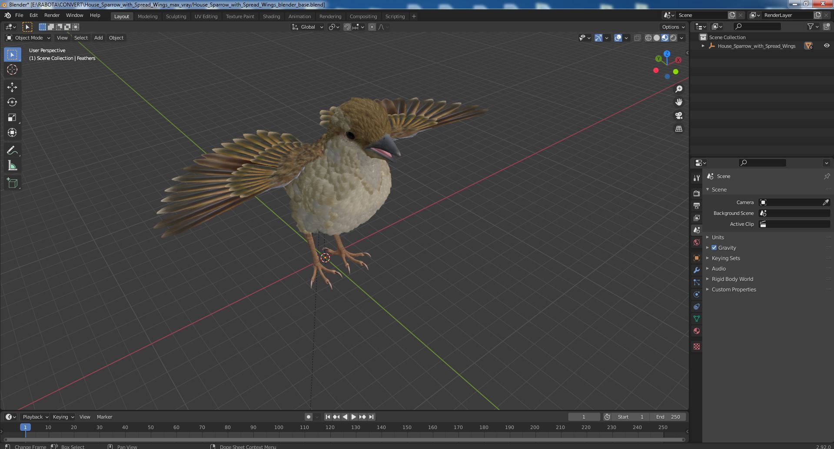
Task: Open the Object Mode dropdown
Action: [28, 38]
